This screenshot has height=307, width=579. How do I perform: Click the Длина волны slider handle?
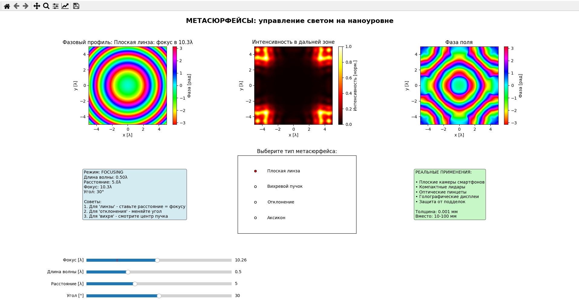(x=128, y=272)
